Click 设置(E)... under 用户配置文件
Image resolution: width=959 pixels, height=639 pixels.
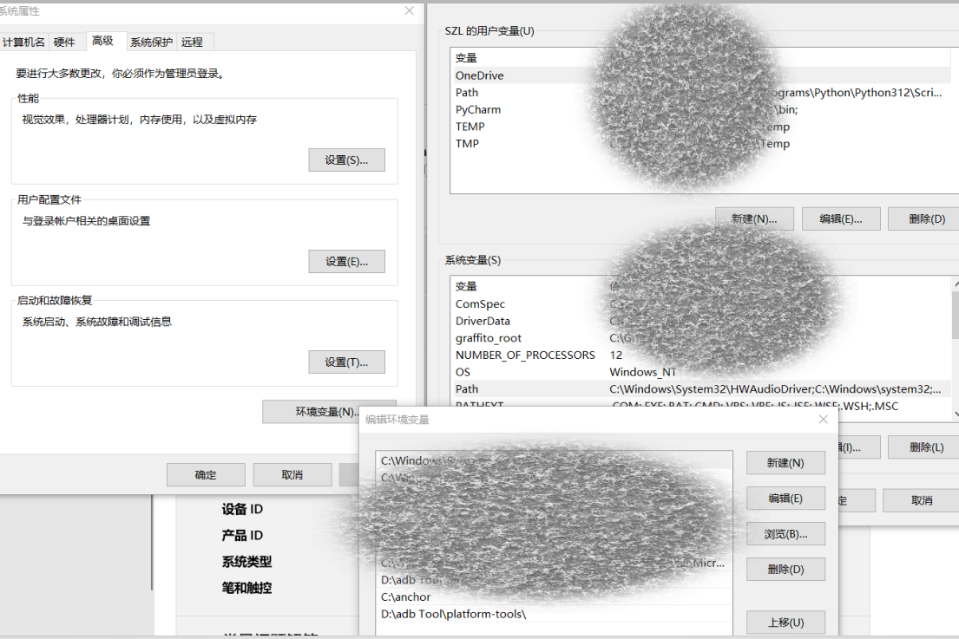coord(347,262)
